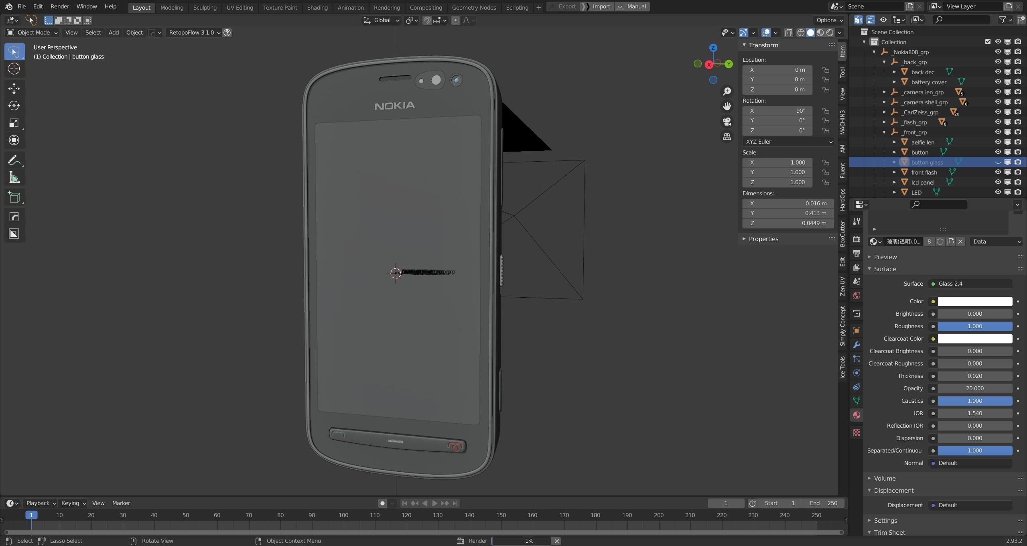
Task: Collapse the _front_grp tree item
Action: (x=884, y=132)
